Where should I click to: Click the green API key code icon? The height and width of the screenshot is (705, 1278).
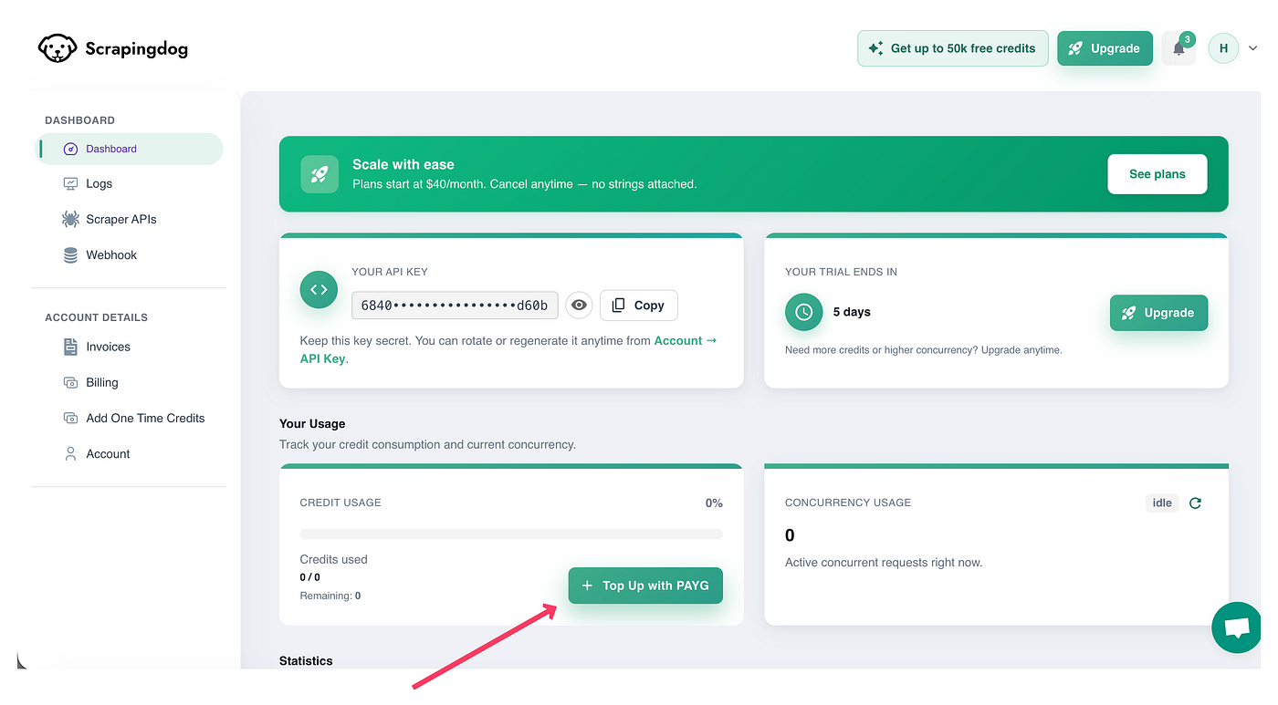319,290
